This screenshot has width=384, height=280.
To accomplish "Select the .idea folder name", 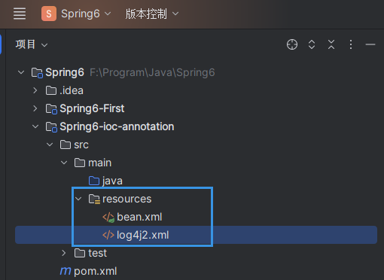I will click(72, 90).
